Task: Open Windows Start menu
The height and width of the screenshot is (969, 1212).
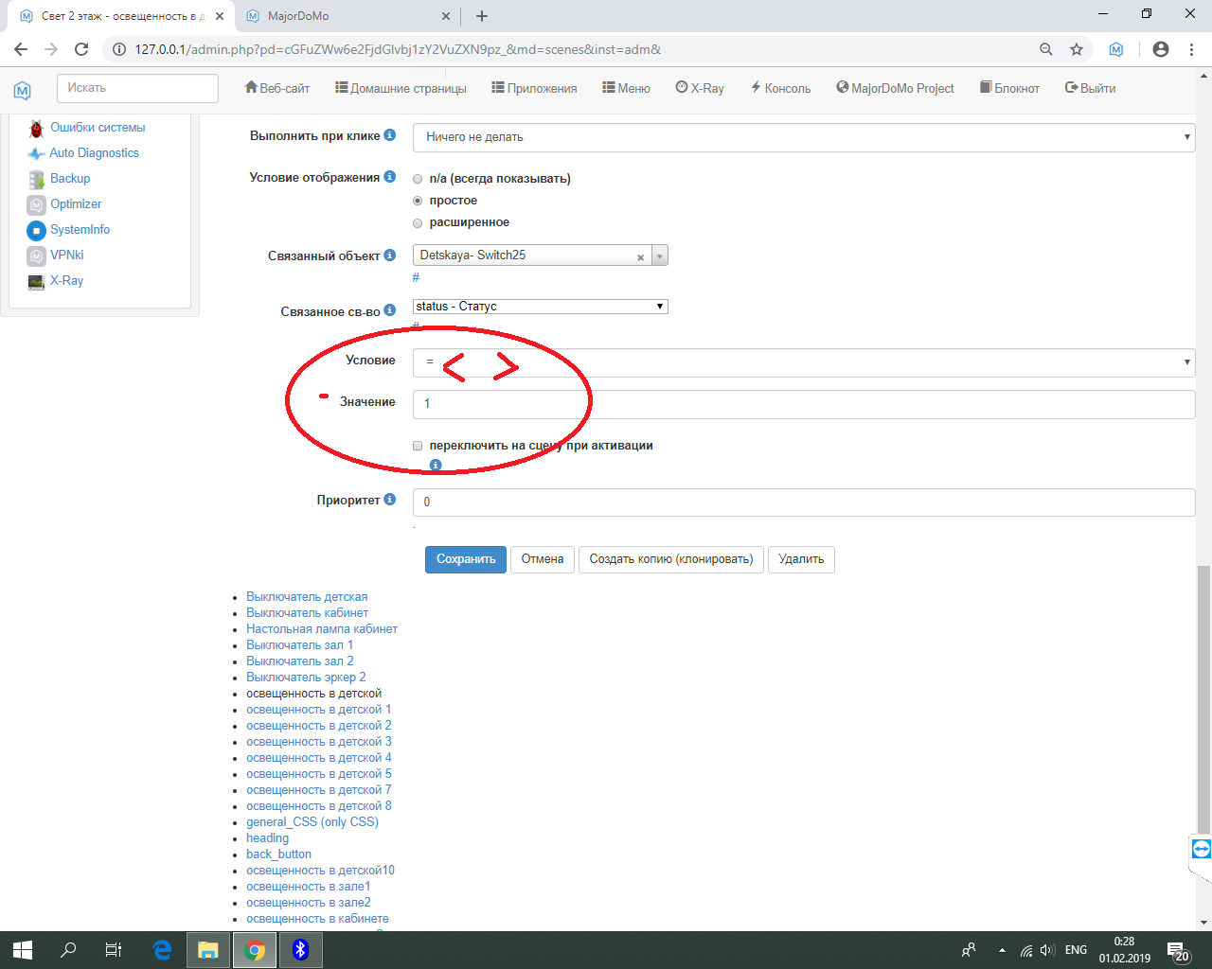Action: 23,950
